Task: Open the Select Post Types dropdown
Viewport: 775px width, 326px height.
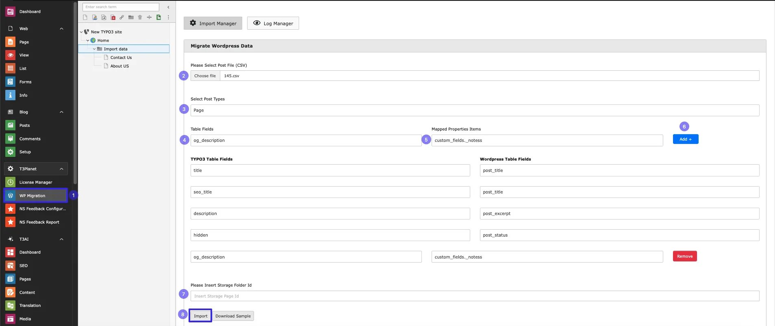Action: (x=475, y=110)
